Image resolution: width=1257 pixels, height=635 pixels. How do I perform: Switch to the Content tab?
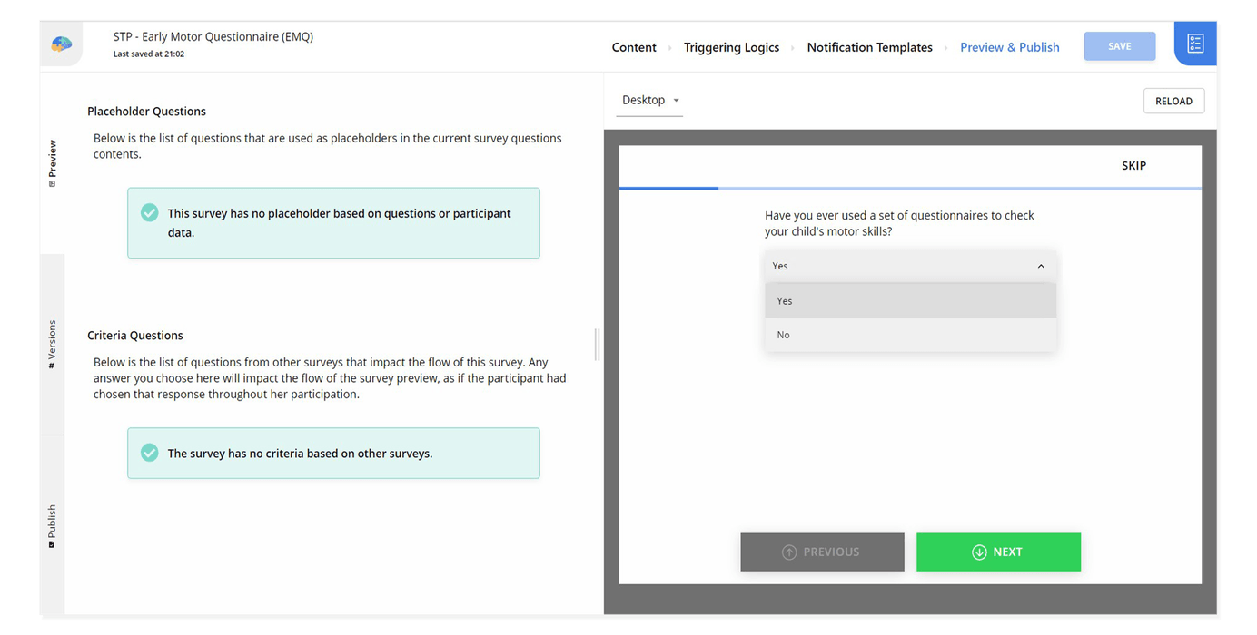(633, 46)
